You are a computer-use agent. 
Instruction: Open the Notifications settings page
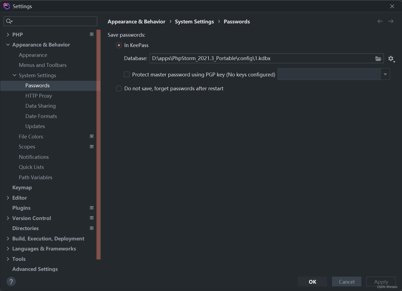(34, 157)
